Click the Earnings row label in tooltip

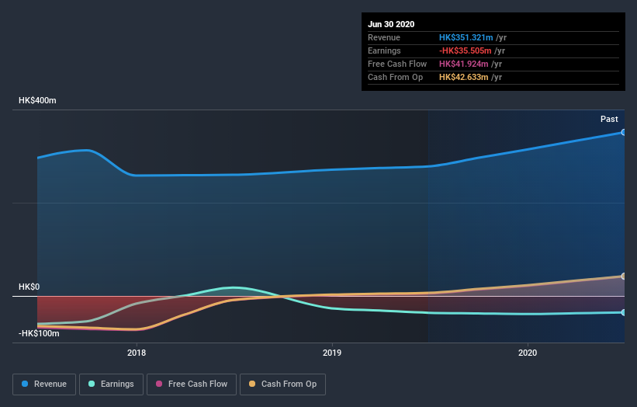tap(384, 50)
